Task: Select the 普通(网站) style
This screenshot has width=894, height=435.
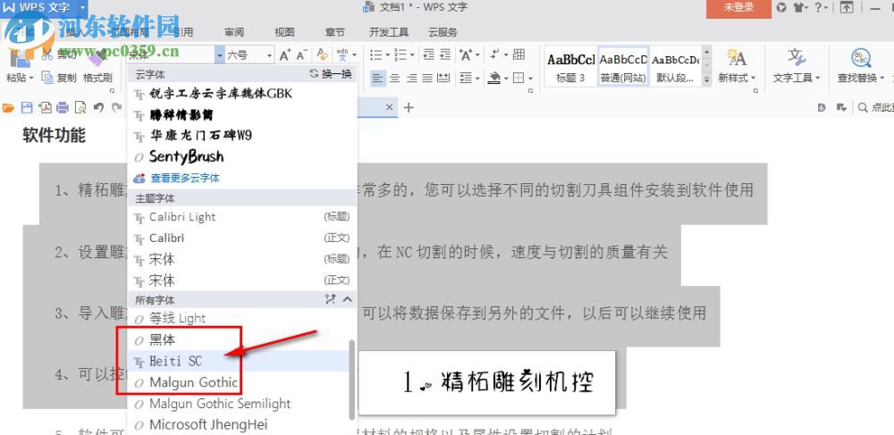Action: pyautogui.click(x=623, y=67)
